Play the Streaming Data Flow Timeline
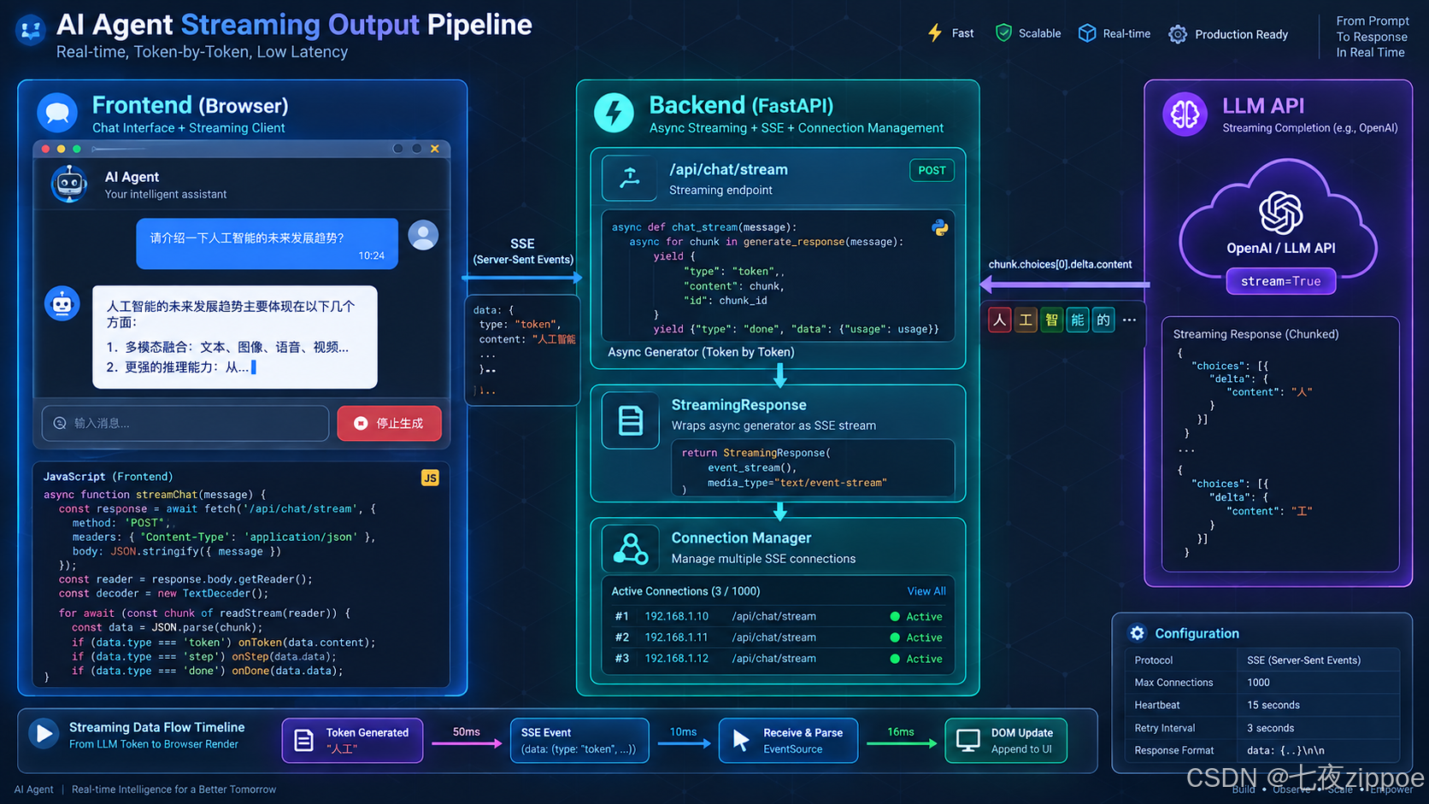 pos(43,733)
